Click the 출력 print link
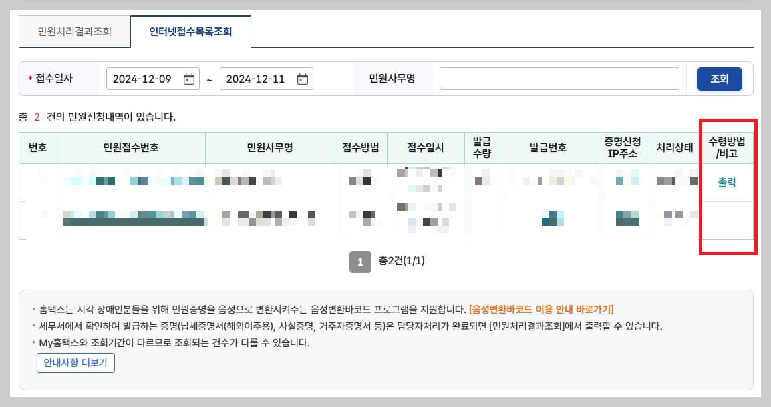 (x=728, y=181)
